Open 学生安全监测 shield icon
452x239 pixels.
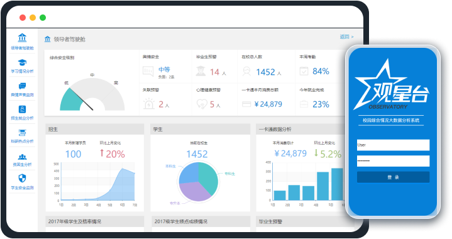click(22, 178)
